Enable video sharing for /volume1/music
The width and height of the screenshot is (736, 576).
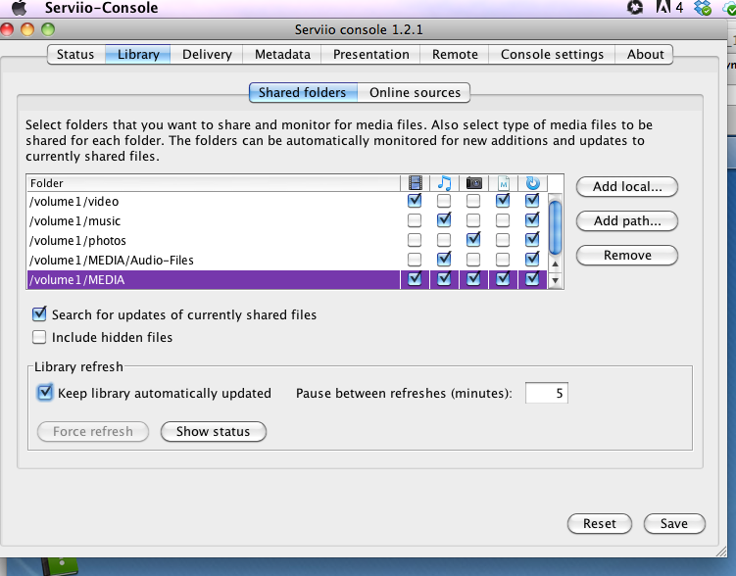(x=415, y=220)
